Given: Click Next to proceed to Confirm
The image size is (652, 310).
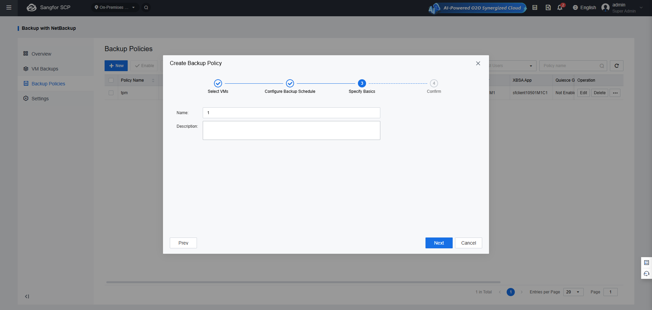Looking at the screenshot, I should 439,243.
